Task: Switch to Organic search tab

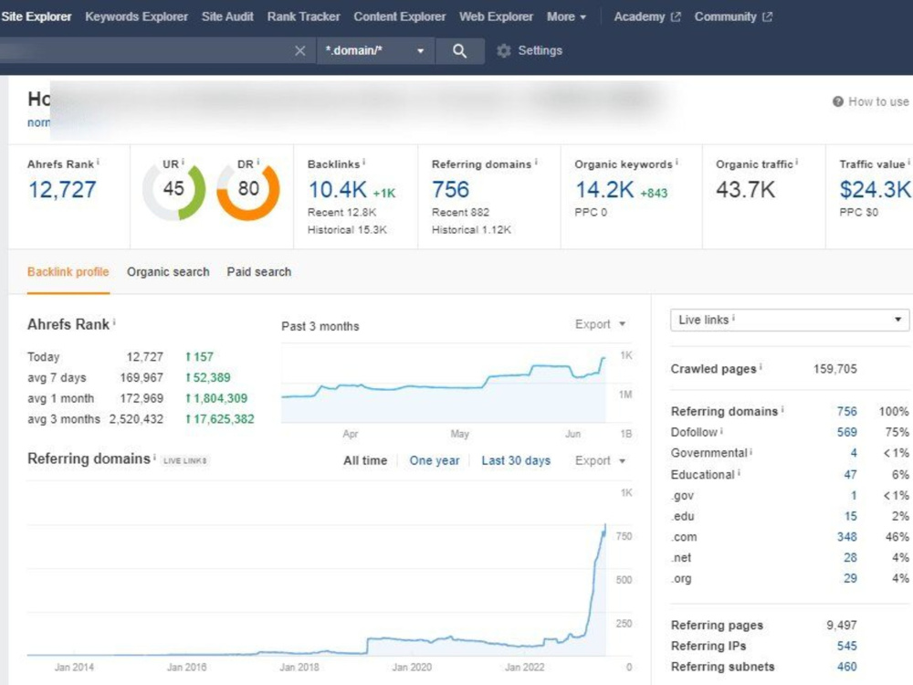Action: [168, 272]
